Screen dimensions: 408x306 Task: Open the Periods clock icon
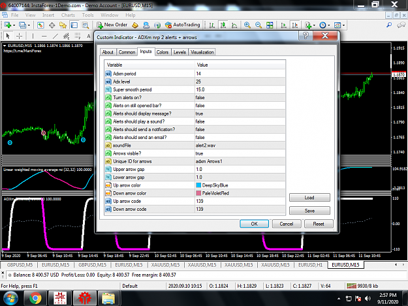pos(322,25)
